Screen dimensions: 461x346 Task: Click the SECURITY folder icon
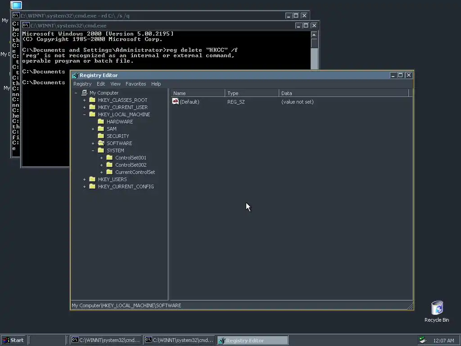coord(101,136)
